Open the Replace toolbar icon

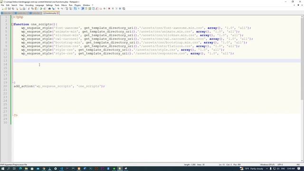point(53,9)
